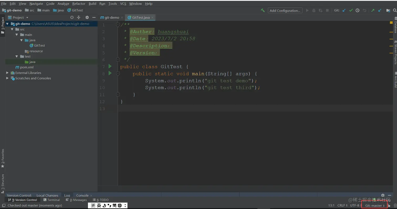This screenshot has width=397, height=209.
Task: Open Git Show History clock icon
Action: pos(357,10)
